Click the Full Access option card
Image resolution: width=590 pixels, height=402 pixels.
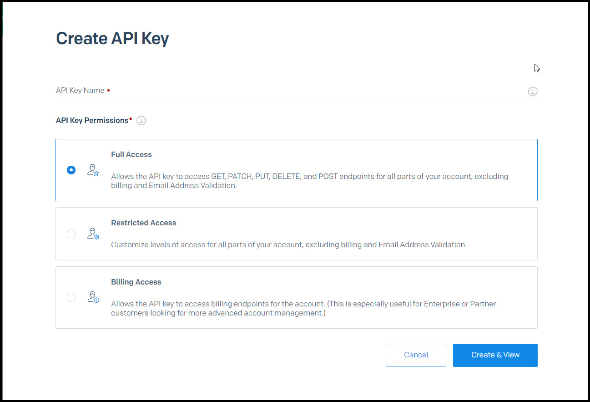pyautogui.click(x=296, y=170)
